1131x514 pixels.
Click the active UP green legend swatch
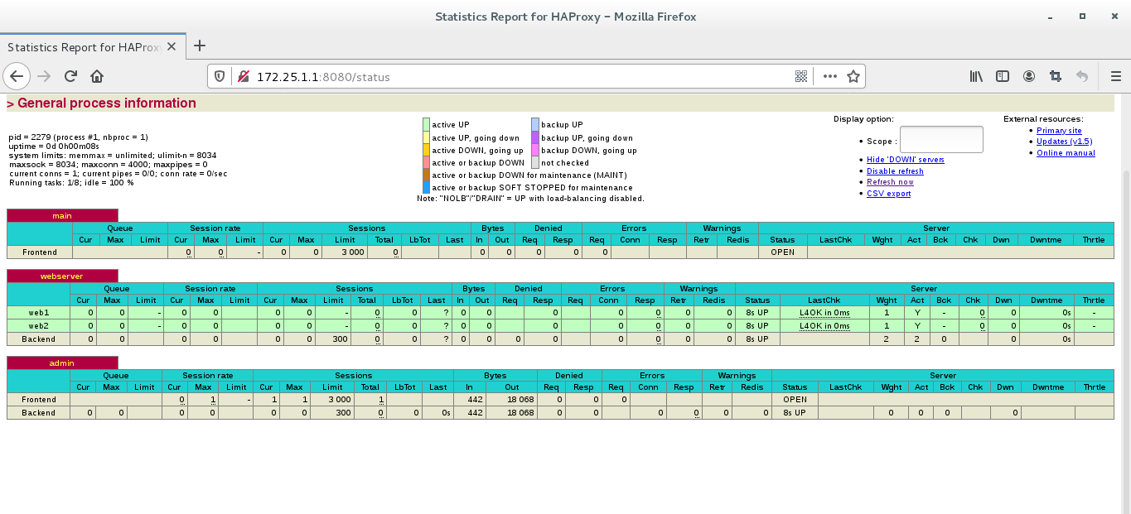[426, 124]
